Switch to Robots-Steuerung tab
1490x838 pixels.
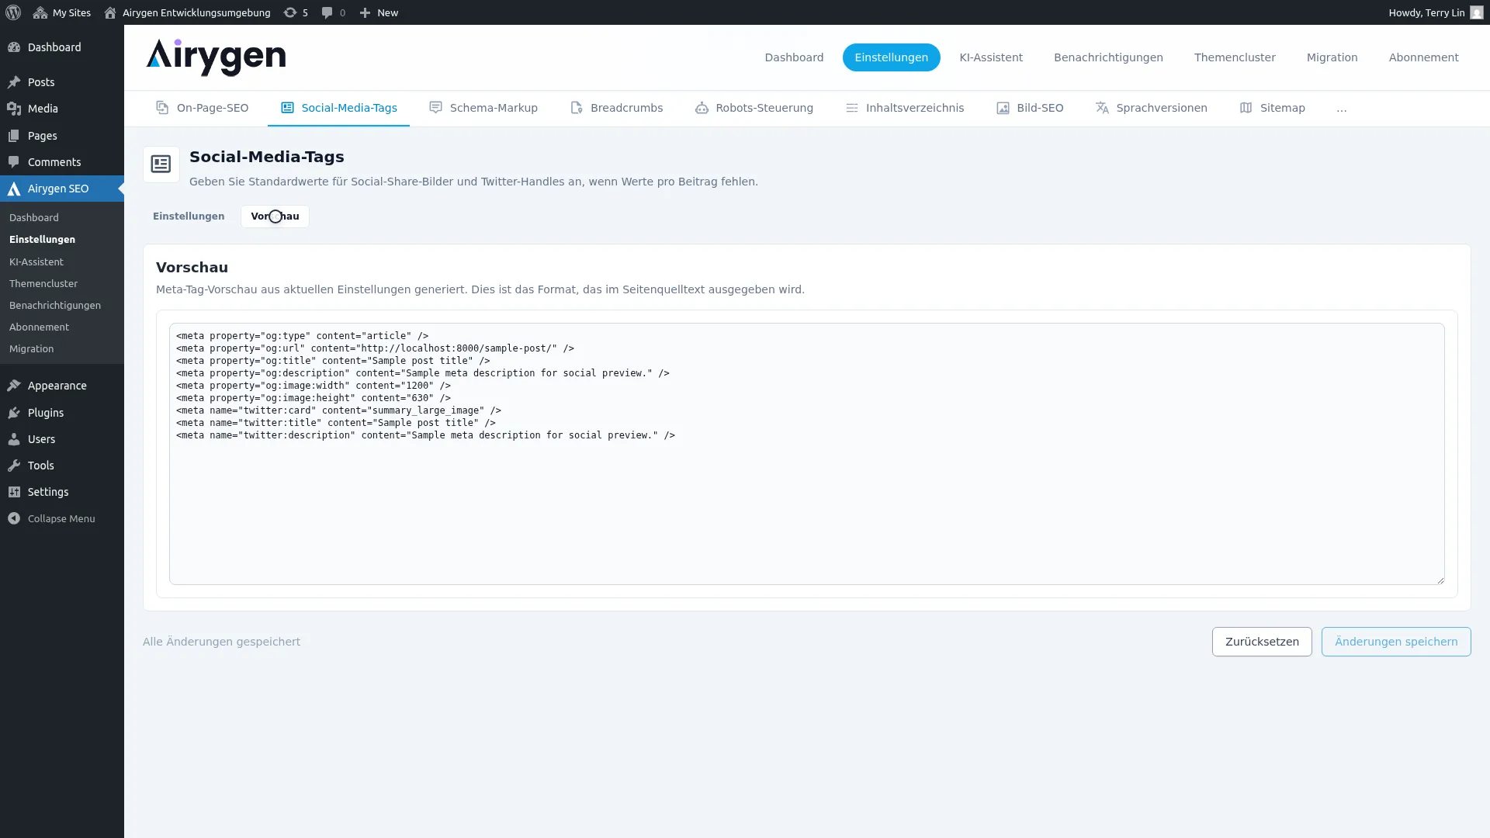tap(754, 108)
